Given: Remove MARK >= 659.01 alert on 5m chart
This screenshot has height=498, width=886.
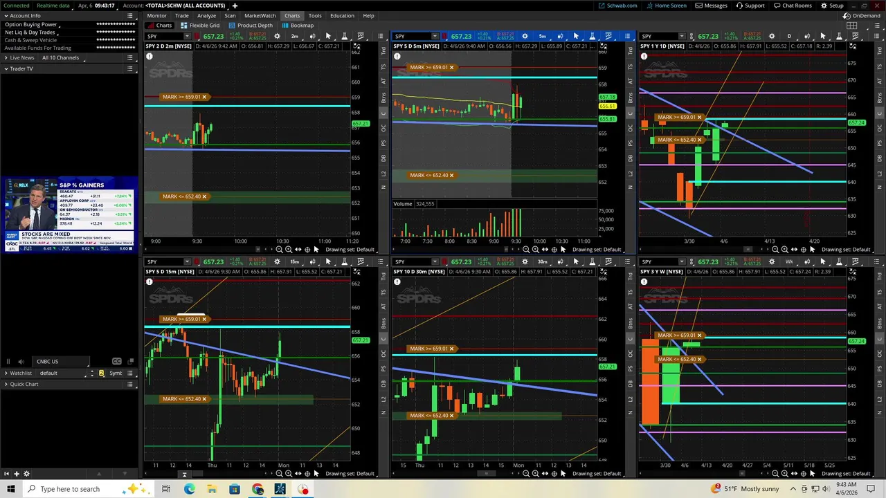Looking at the screenshot, I should coord(452,67).
